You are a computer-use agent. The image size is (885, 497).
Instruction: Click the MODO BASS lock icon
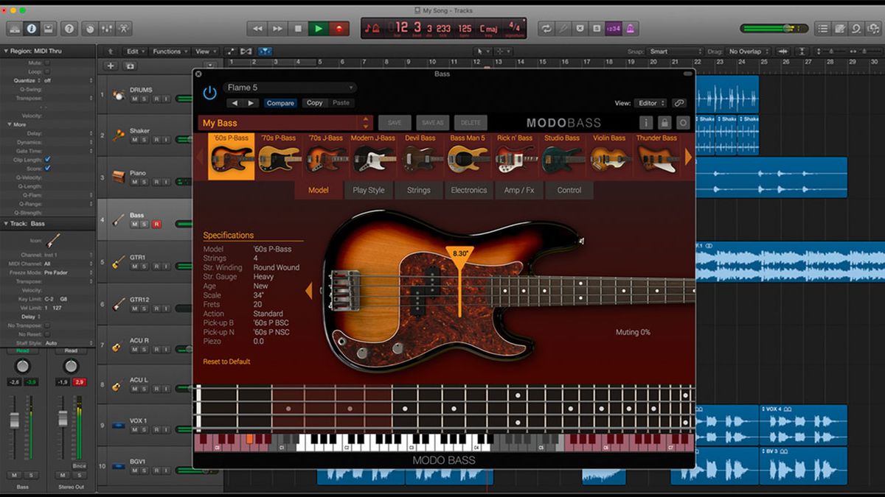(x=664, y=123)
